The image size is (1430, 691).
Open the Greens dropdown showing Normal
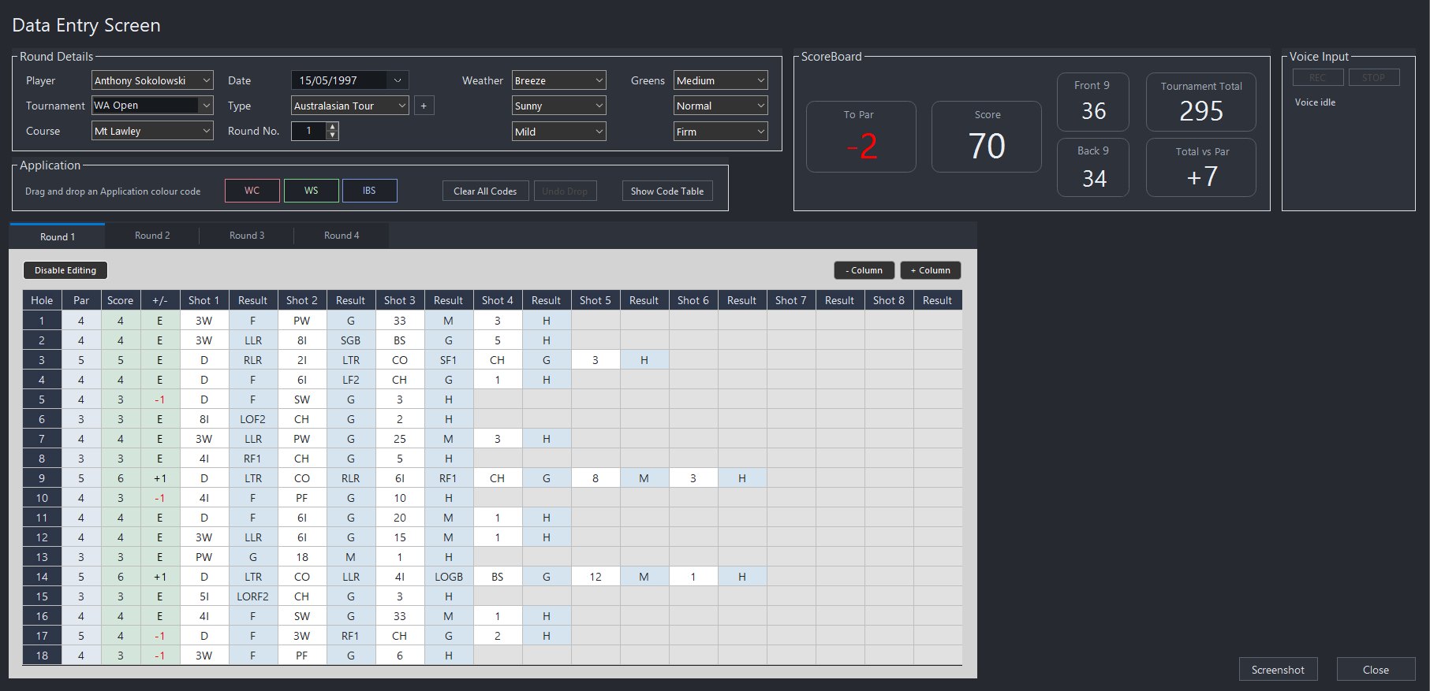click(720, 106)
